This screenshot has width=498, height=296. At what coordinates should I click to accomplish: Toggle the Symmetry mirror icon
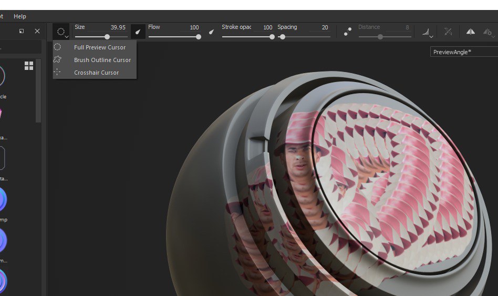pyautogui.click(x=470, y=32)
